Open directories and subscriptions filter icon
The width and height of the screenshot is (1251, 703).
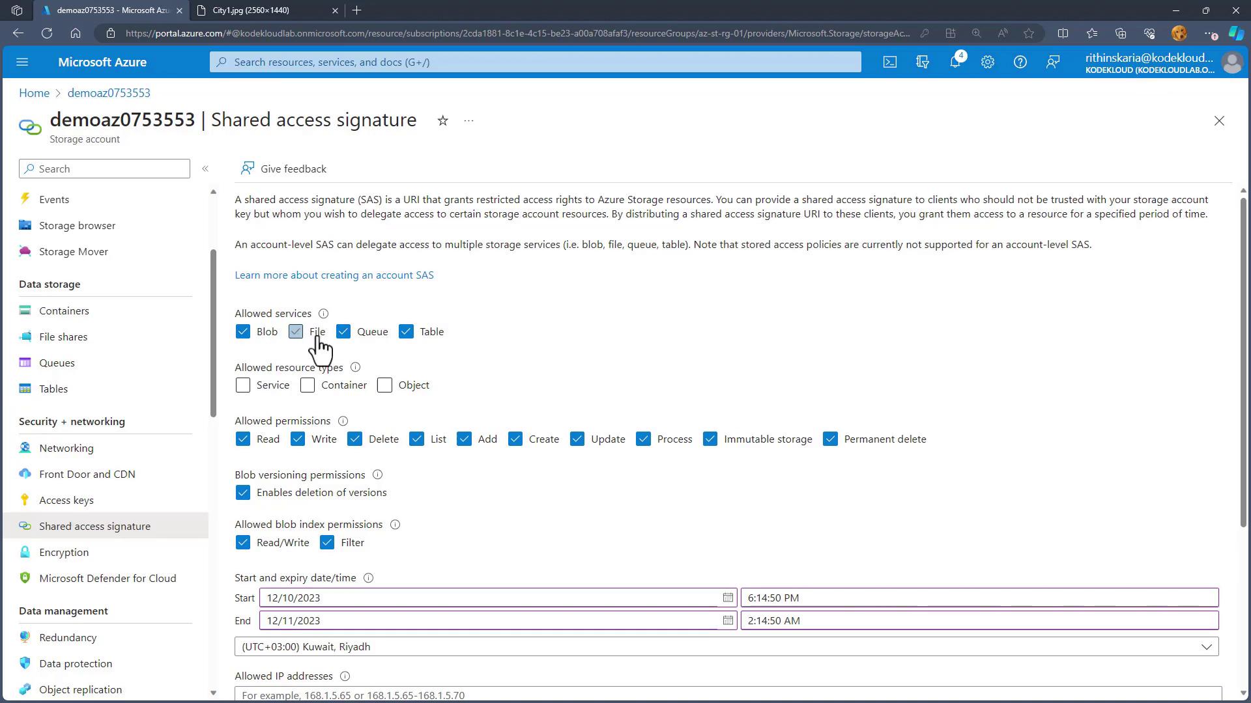pos(922,62)
